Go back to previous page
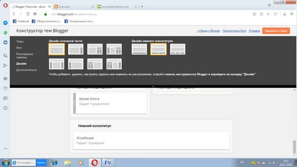 (14, 14)
